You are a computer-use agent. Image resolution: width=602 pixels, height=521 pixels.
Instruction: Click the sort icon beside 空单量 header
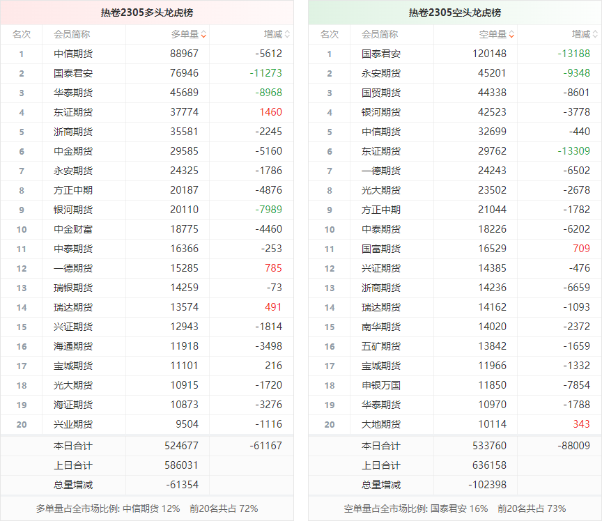coord(511,34)
